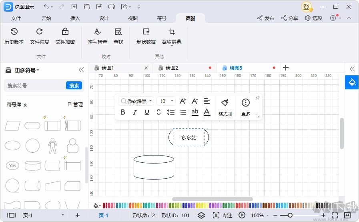359x222 pixels.
Task: Click the 多多站 shape on canvas
Action: (189, 137)
